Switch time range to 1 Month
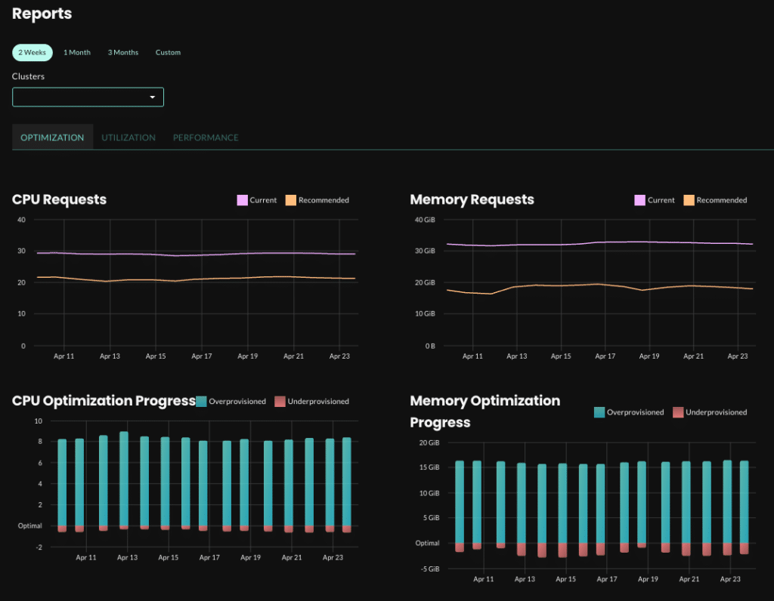 [77, 52]
